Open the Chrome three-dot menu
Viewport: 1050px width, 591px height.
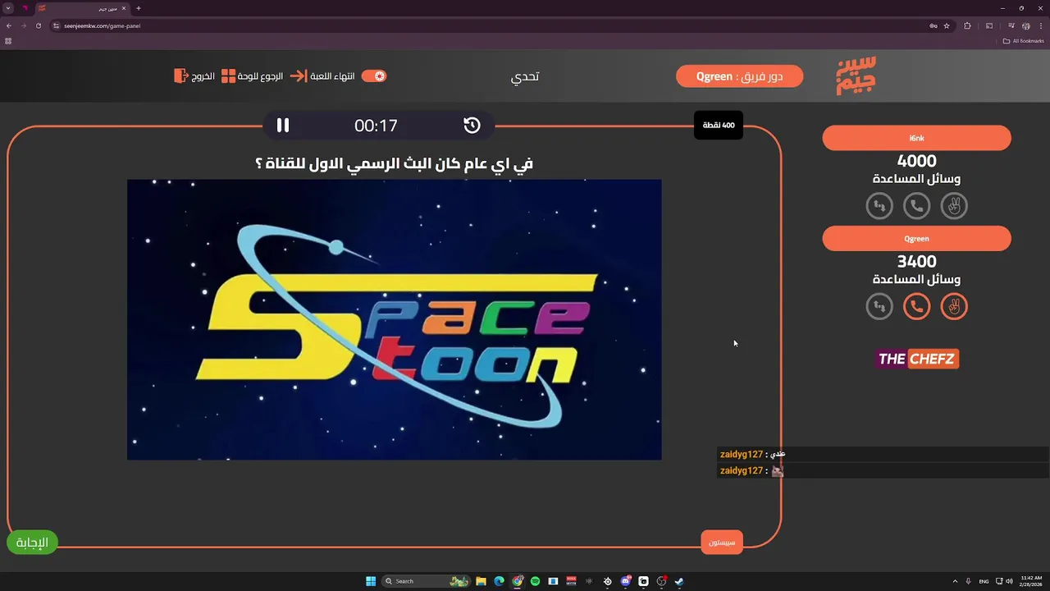point(1040,25)
